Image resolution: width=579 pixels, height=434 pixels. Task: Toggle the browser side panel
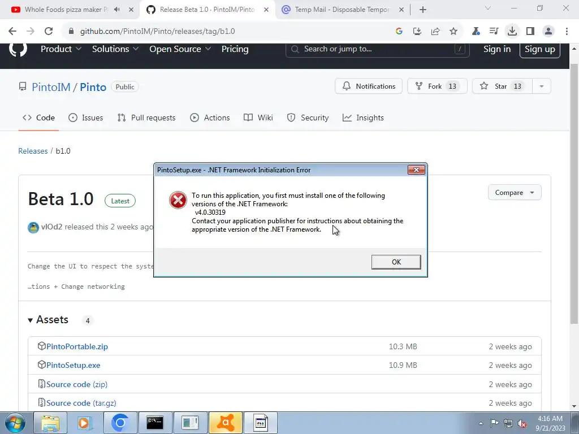pyautogui.click(x=530, y=32)
